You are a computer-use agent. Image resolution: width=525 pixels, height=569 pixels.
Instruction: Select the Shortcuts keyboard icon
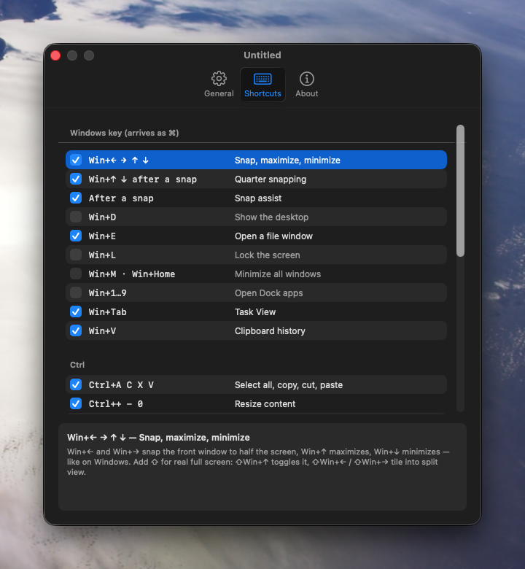pos(262,78)
